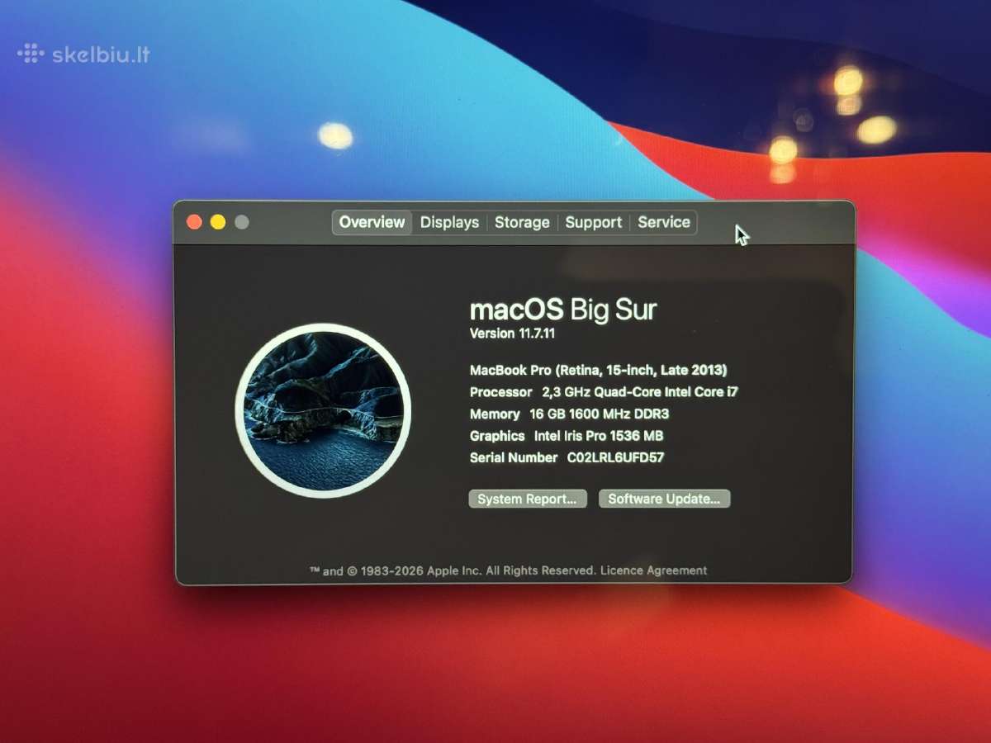
Task: Click the Apple Inc. copyright notice text
Action: coord(453,570)
